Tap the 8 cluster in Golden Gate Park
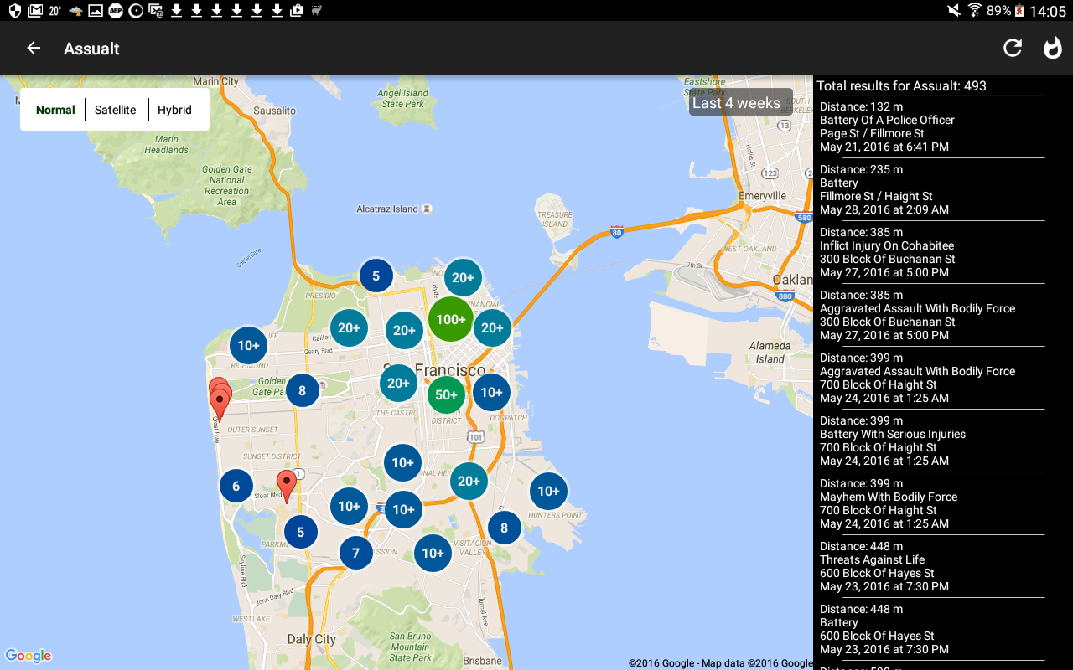The image size is (1073, 670). (x=303, y=389)
